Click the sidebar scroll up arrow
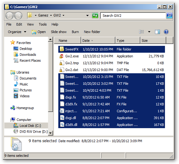 coord(50,40)
